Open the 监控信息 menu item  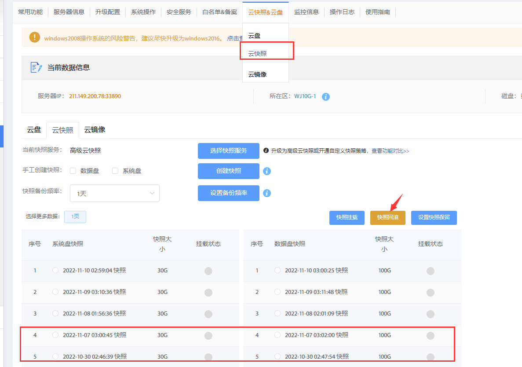coord(307,12)
